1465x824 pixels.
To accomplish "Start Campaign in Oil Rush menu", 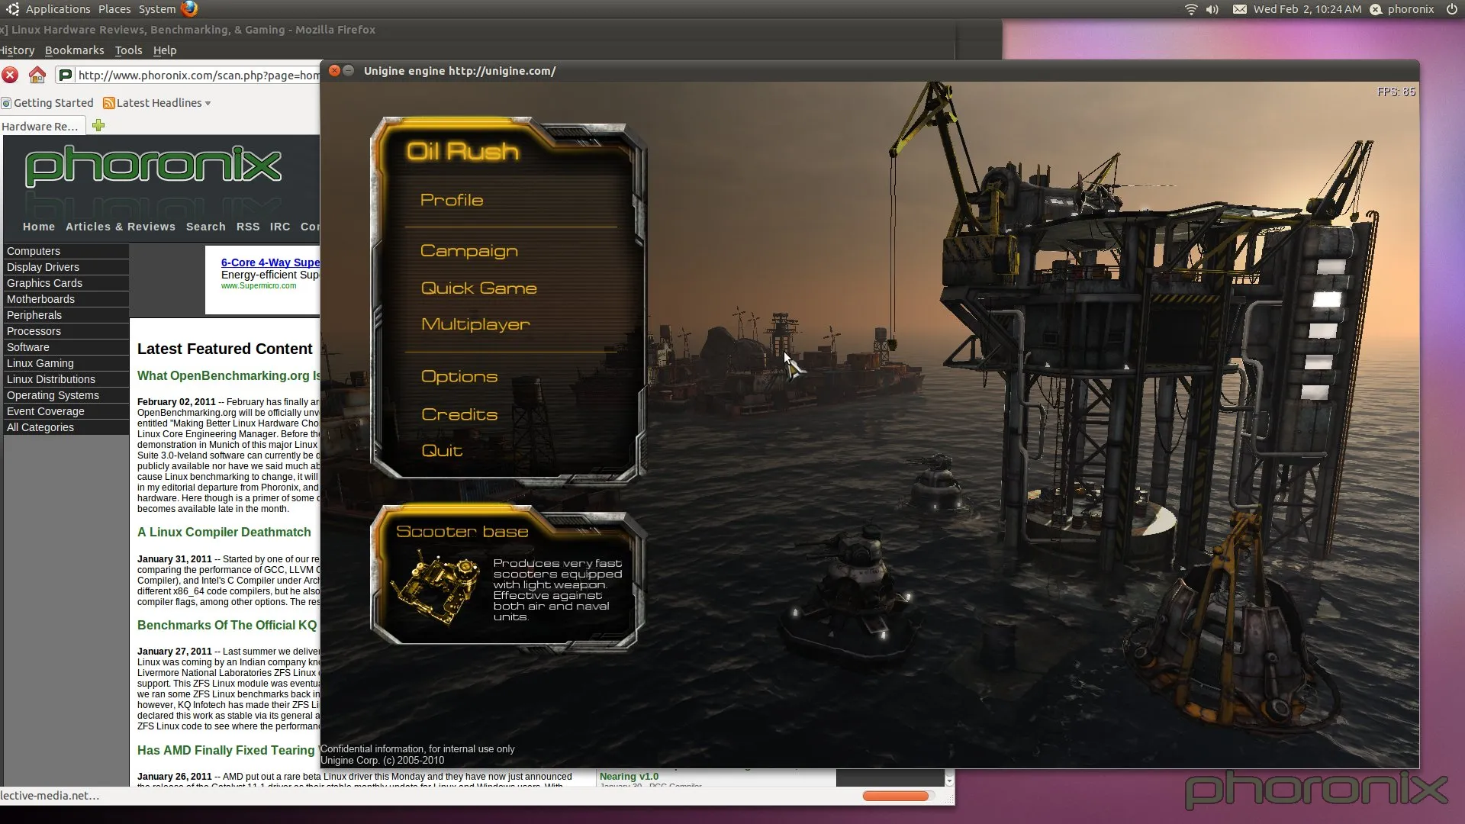I will [x=469, y=251].
